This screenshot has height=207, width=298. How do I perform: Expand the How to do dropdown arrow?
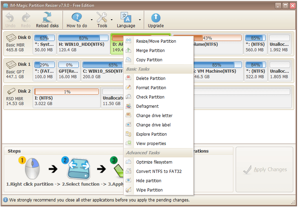[x=92, y=20]
